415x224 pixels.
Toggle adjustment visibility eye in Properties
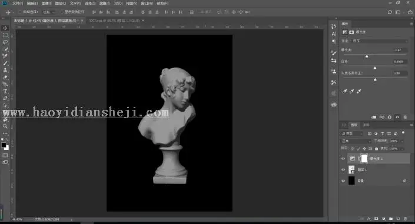(x=397, y=117)
